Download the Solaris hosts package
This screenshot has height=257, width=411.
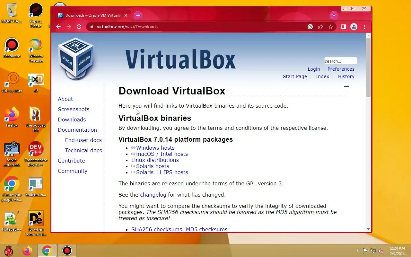[x=153, y=166]
